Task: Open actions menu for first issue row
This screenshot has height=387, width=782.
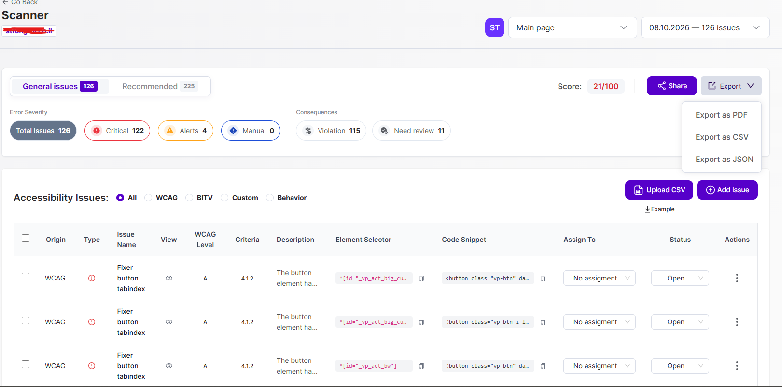Action: click(737, 278)
